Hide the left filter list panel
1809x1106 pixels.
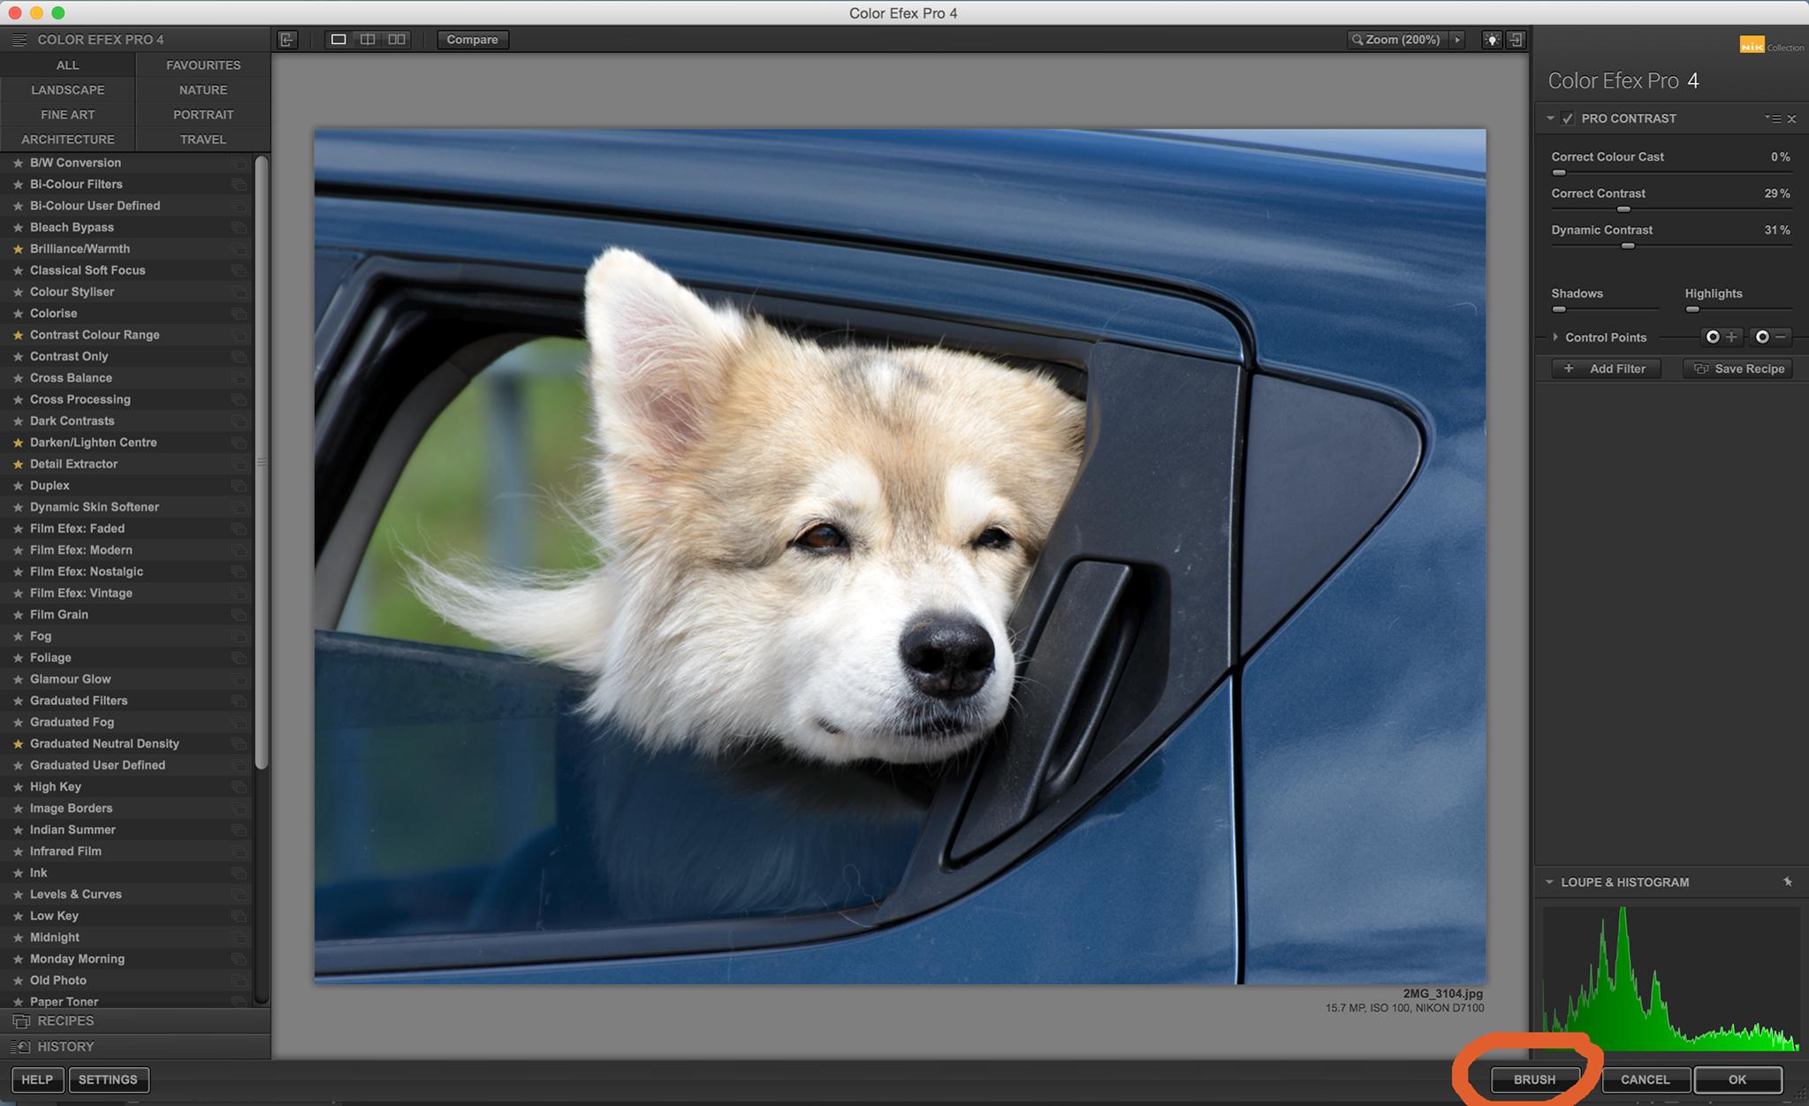[287, 40]
